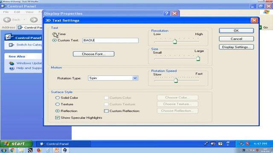273x153 pixels.
Task: Select the Reflection surface style
Action: pos(57,111)
